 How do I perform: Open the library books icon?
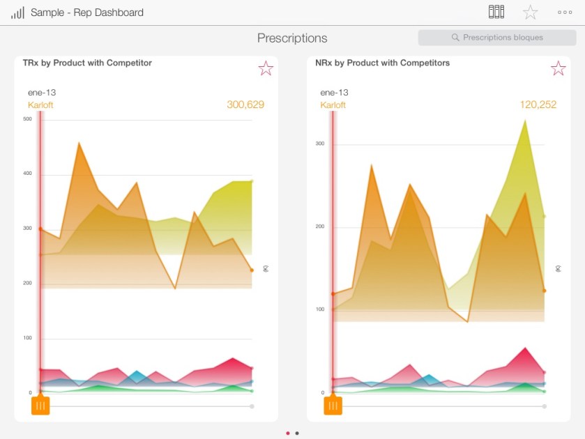tap(496, 12)
